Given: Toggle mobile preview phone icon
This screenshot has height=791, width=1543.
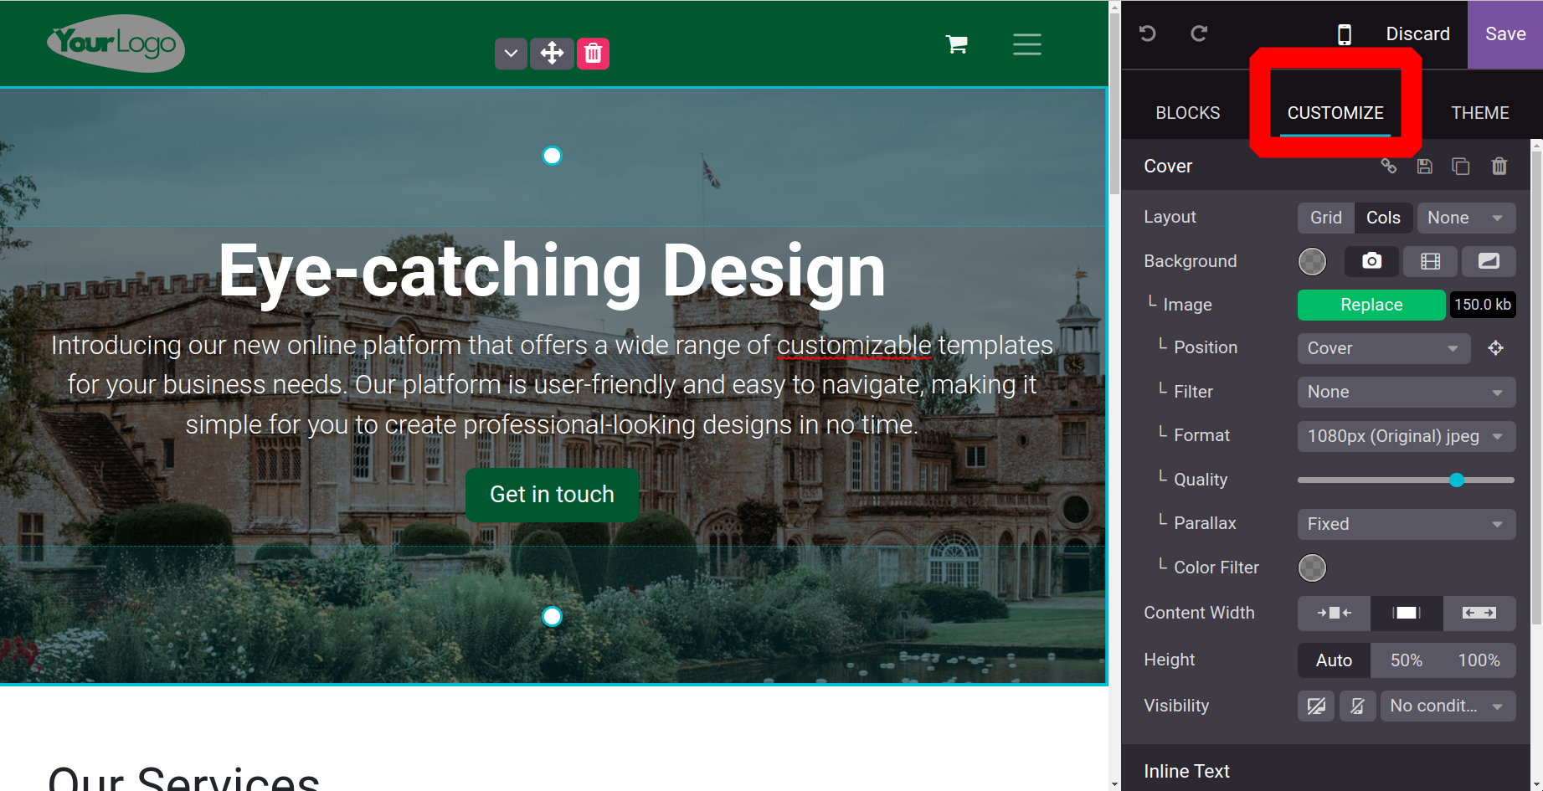Looking at the screenshot, I should 1344,34.
